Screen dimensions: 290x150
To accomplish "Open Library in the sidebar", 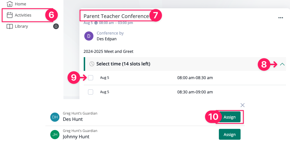I will tap(21, 26).
